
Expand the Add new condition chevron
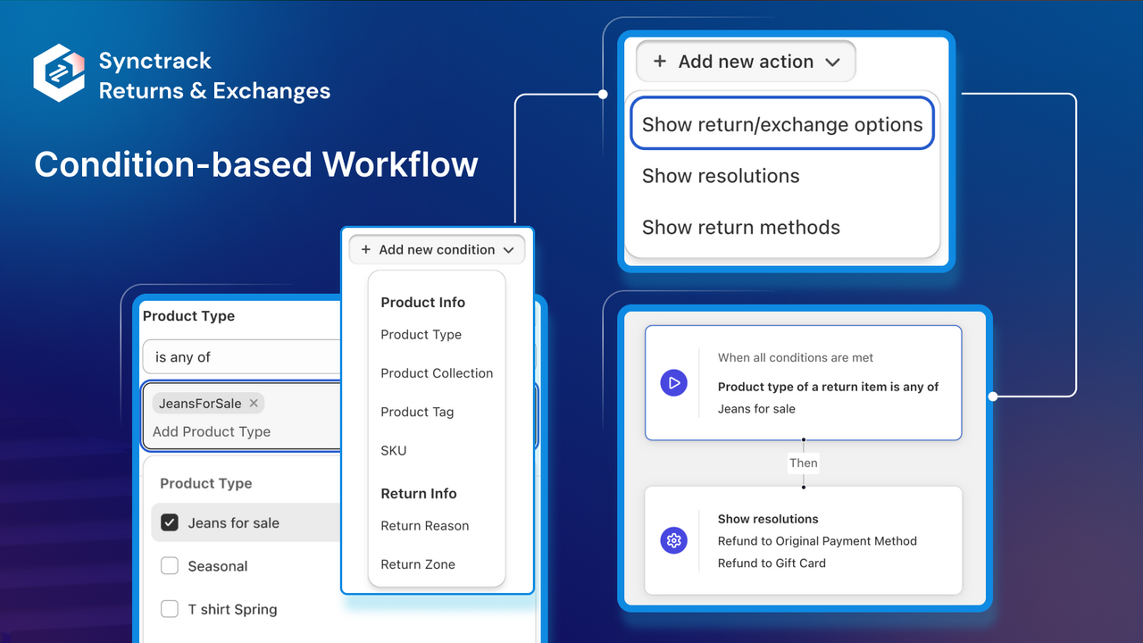click(509, 250)
